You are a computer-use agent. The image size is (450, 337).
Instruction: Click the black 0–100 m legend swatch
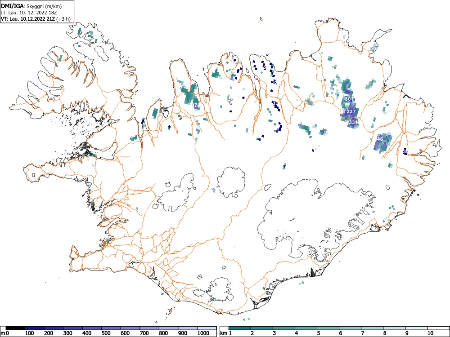[15, 328]
